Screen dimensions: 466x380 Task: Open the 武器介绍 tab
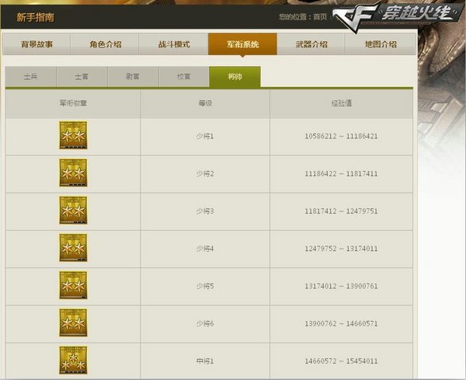pyautogui.click(x=311, y=44)
